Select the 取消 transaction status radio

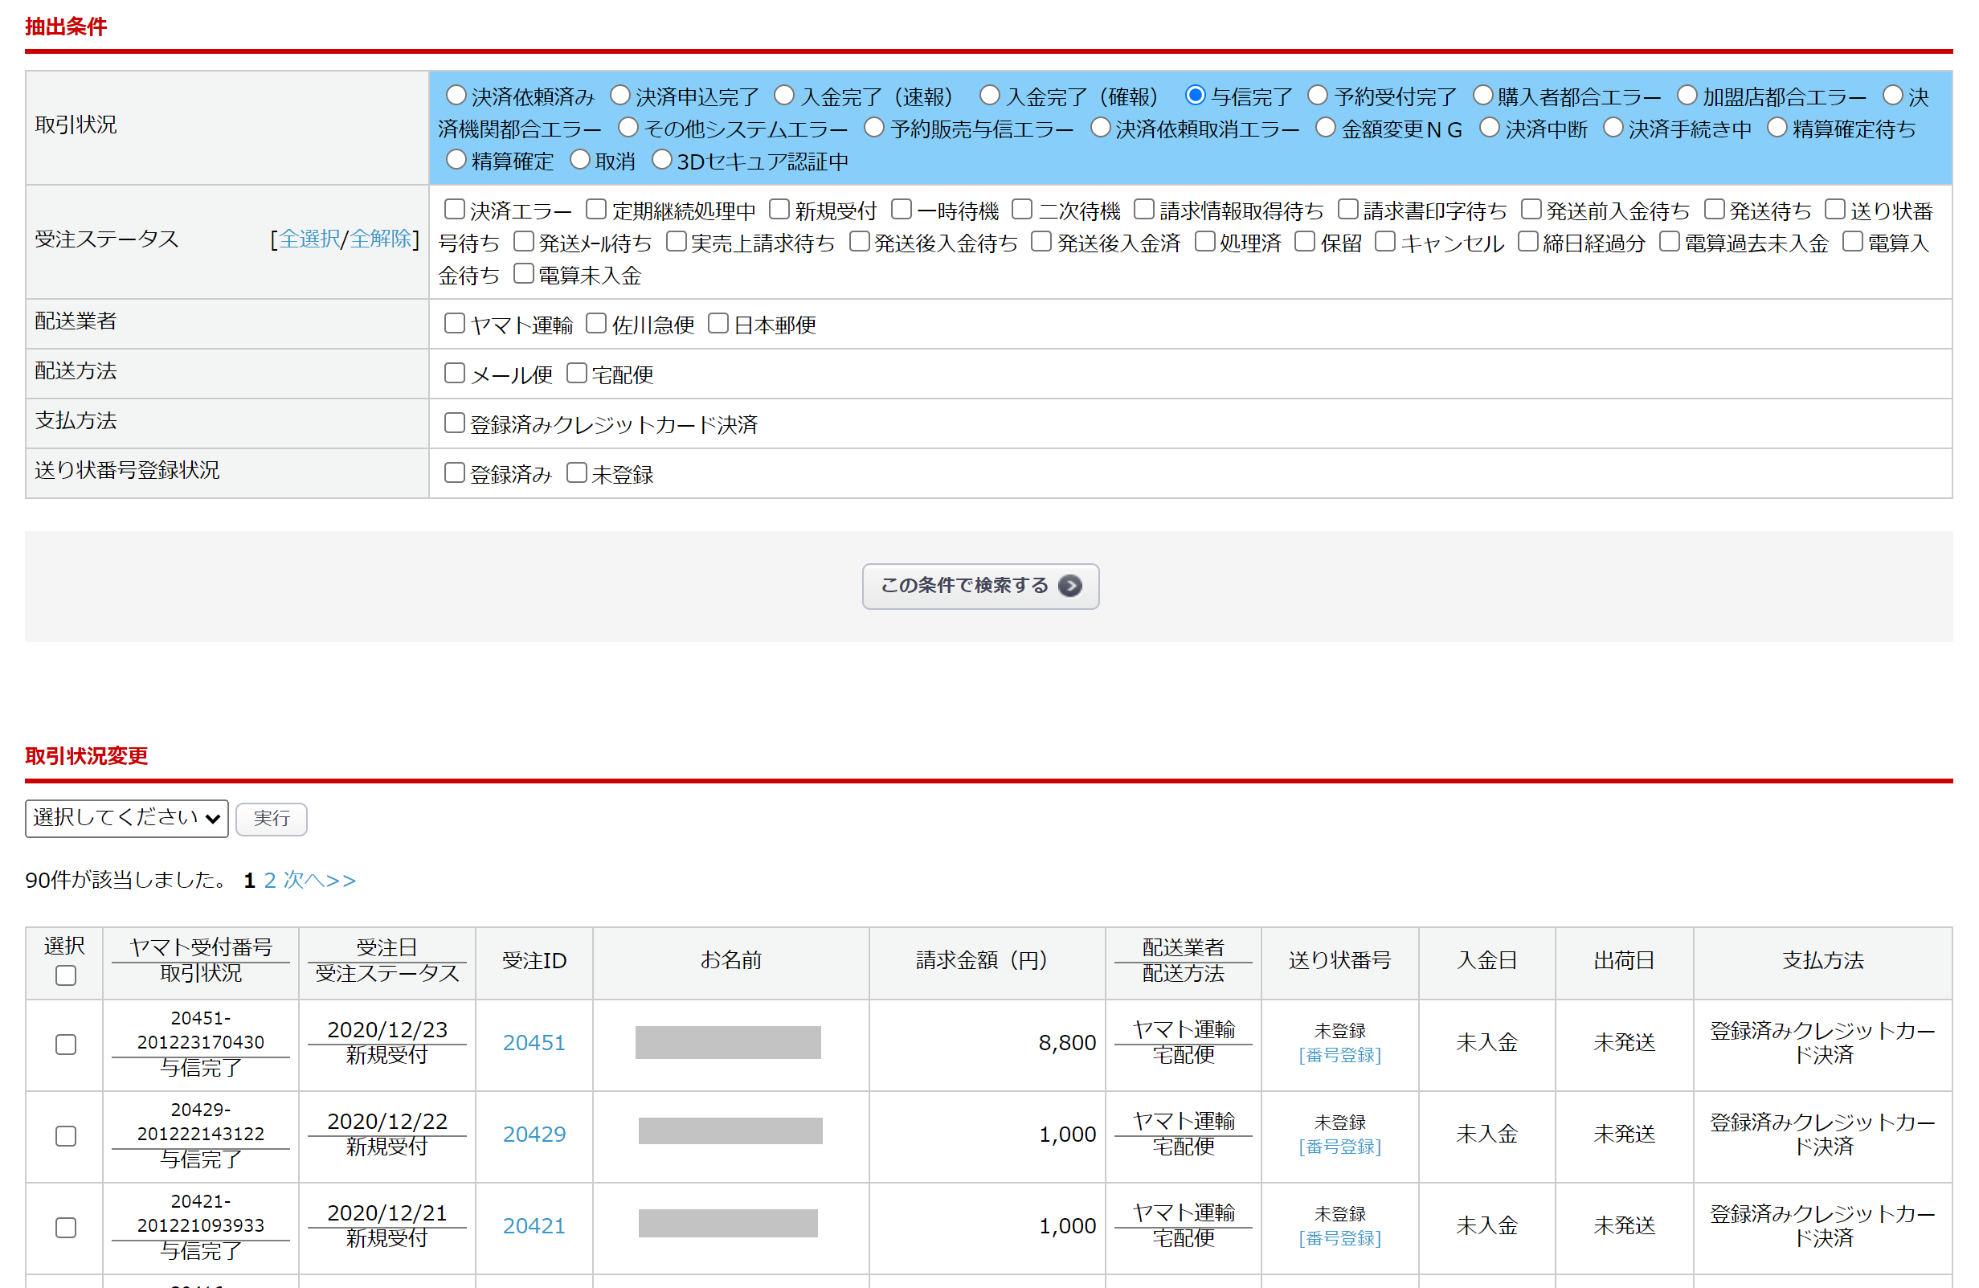click(x=579, y=160)
